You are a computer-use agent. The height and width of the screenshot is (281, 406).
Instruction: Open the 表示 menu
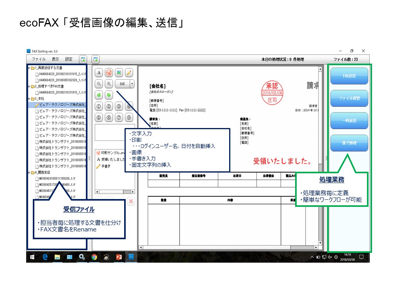55,59
